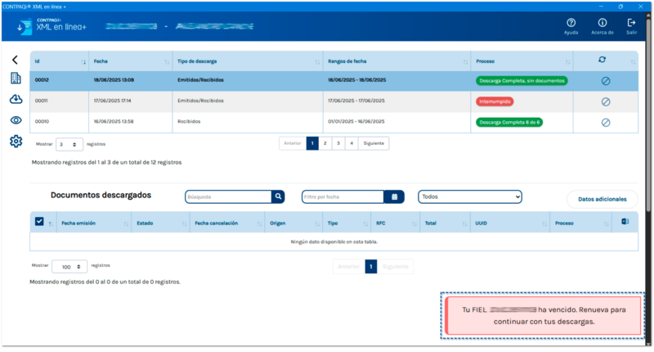
Task: Click the Salir exit icon
Action: [x=631, y=24]
